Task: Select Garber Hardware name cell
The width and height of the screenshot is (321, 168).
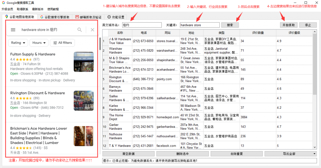Action: pos(120,127)
